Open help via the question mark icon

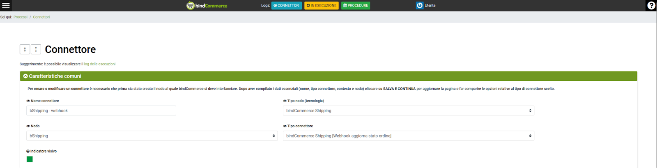coord(651,5)
